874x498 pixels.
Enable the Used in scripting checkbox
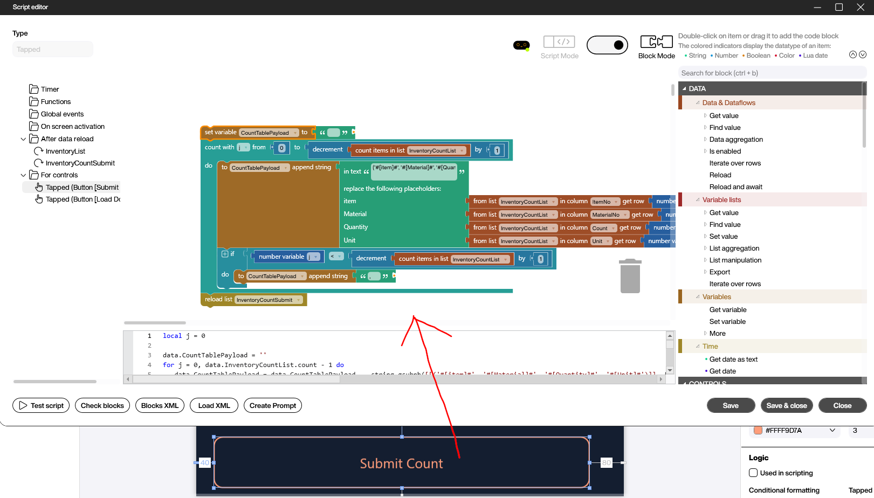(x=753, y=473)
